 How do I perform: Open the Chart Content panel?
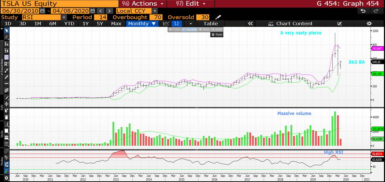click(290, 23)
